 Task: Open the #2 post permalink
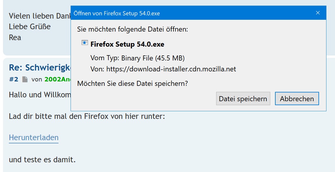point(14,79)
